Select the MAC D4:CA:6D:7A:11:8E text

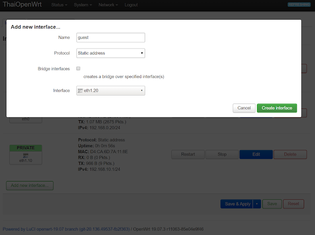pyautogui.click(x=103, y=152)
